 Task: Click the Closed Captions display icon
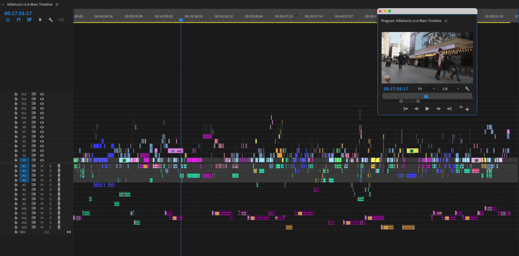(x=61, y=19)
